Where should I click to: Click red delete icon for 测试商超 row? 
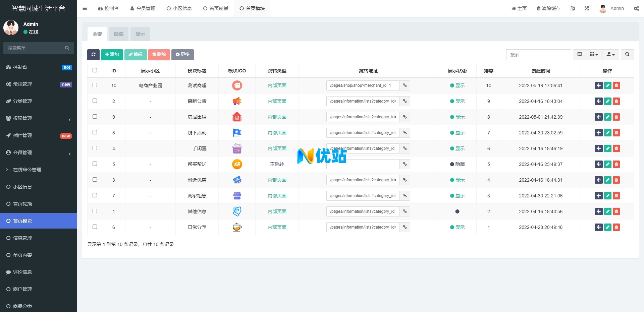[616, 85]
